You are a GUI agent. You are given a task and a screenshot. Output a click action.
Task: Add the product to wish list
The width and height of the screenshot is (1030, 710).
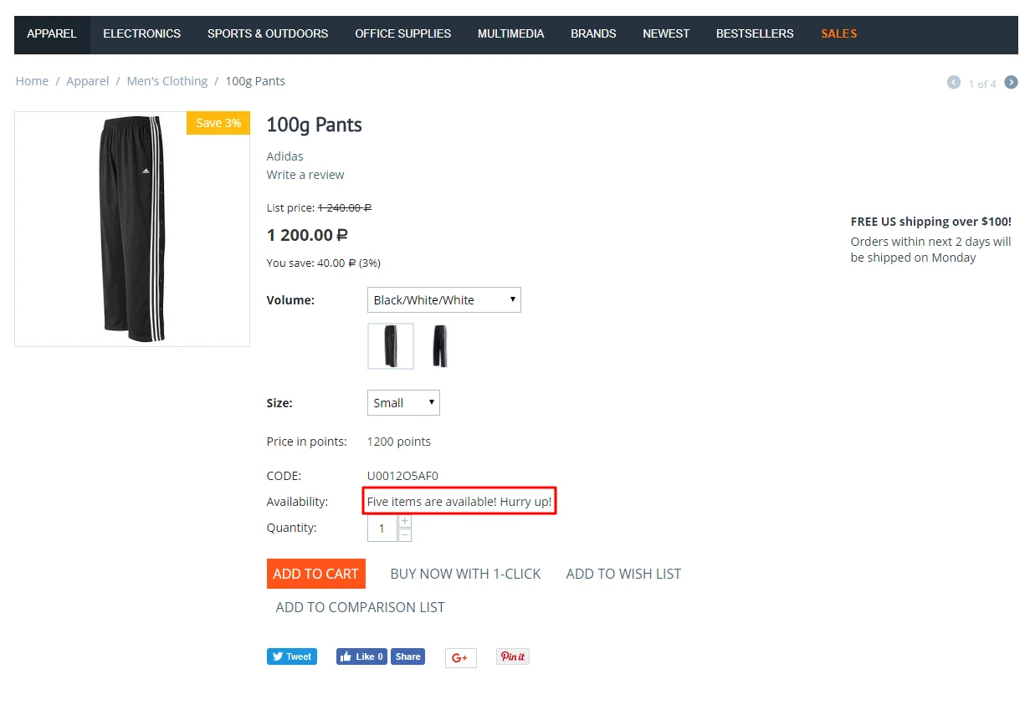pyautogui.click(x=623, y=574)
